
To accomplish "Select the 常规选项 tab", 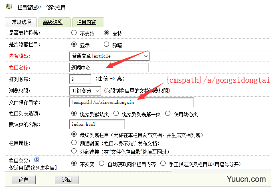I will (x=21, y=22).
